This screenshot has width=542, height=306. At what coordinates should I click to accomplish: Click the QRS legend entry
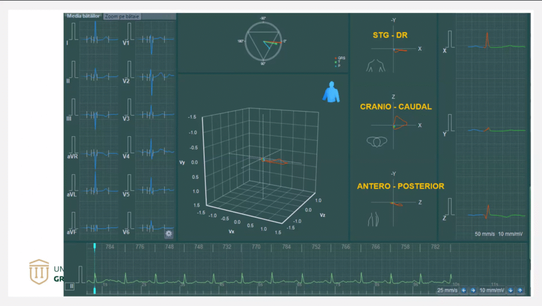(x=340, y=58)
